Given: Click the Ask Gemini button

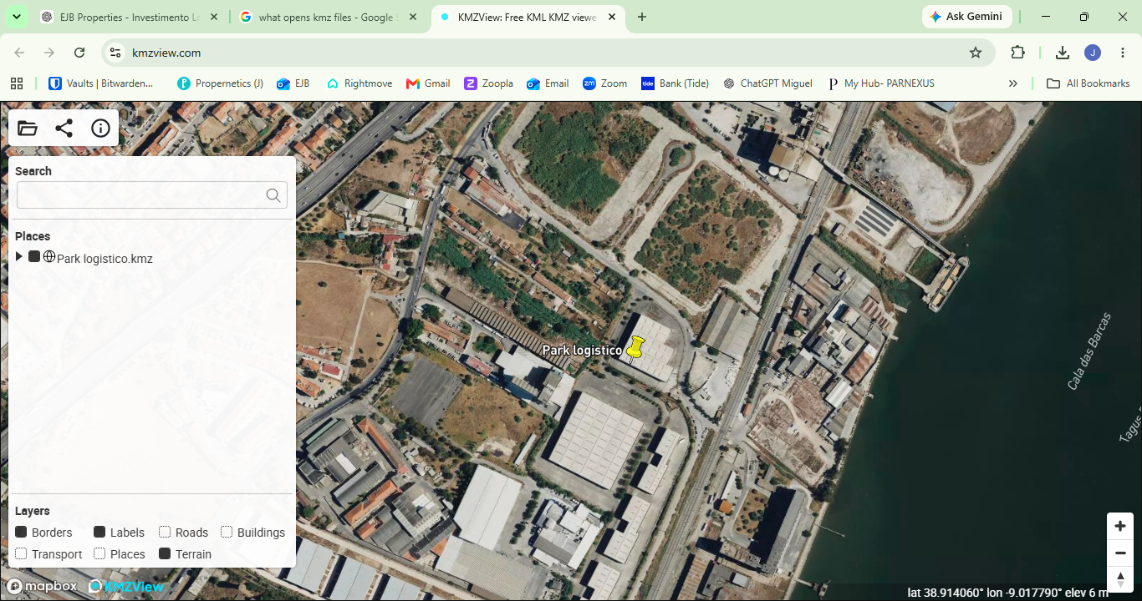Looking at the screenshot, I should click(x=967, y=17).
